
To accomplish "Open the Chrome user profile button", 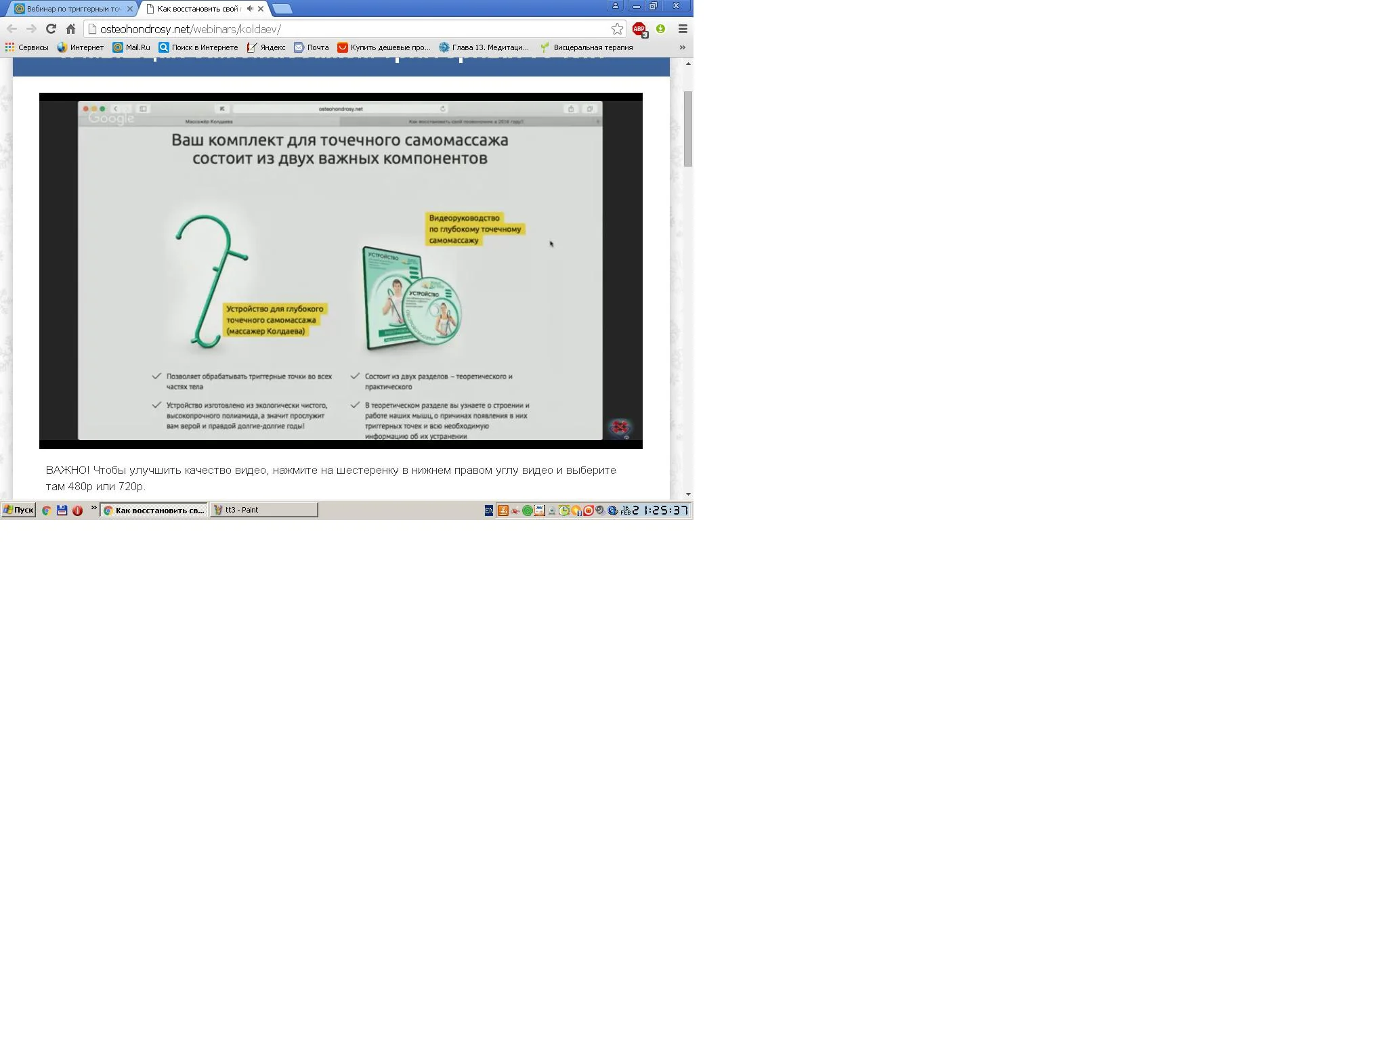I will click(x=615, y=5).
